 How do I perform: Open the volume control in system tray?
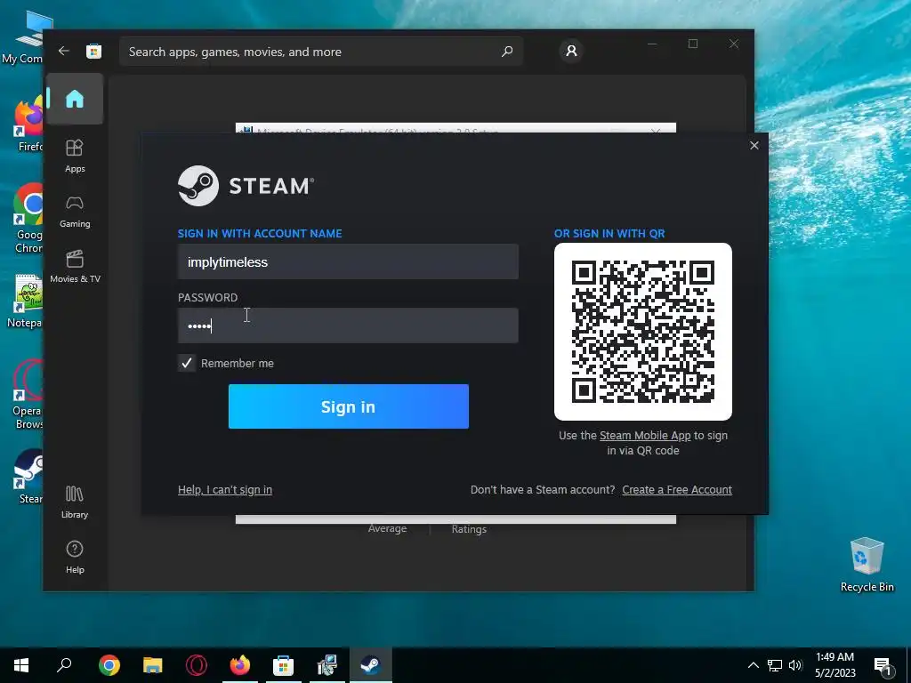[x=795, y=665]
